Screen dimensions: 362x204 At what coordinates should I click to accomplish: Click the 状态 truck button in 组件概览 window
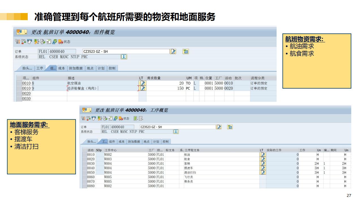pyautogui.click(x=64, y=42)
